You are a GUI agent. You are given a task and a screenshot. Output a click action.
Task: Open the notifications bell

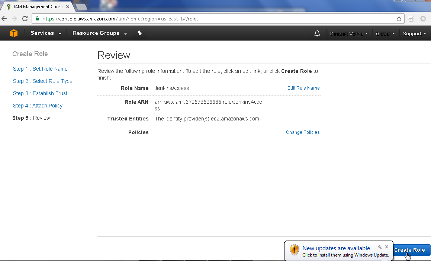(317, 33)
